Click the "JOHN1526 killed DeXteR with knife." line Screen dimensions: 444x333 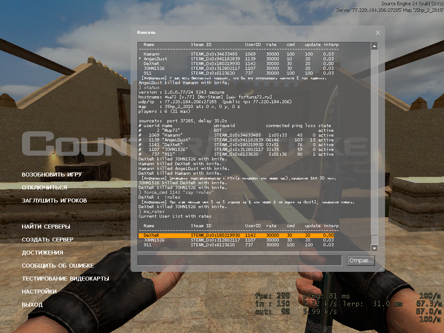pos(183,183)
